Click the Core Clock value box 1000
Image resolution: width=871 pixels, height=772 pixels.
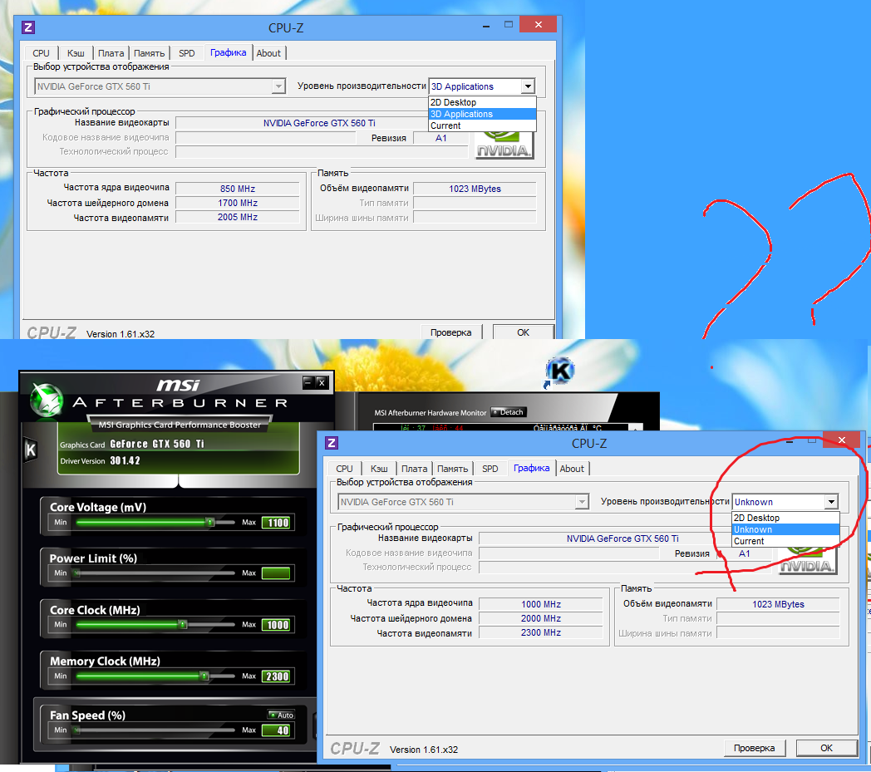point(276,625)
